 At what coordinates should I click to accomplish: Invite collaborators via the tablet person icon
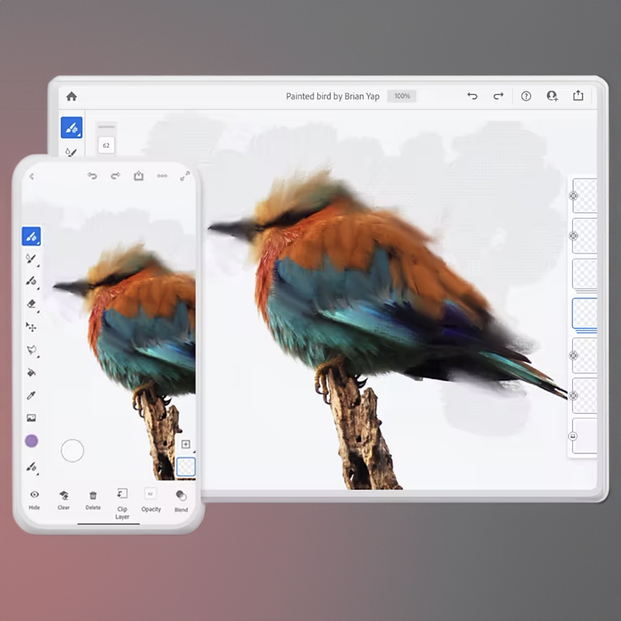click(x=552, y=96)
